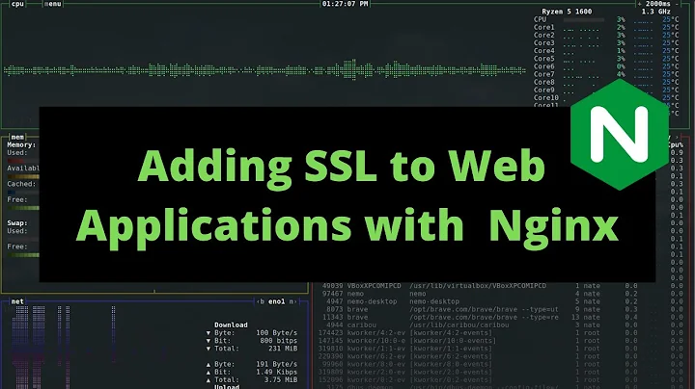Switch to next network interface with n
Screen dimensions: 695x389
[292, 301]
